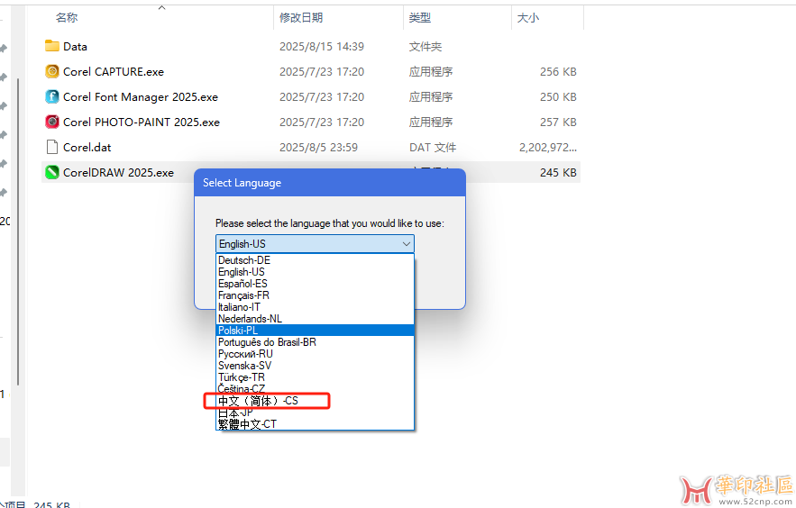Choose Deutsch-DE from the language list
This screenshot has height=508, width=796.
point(315,260)
